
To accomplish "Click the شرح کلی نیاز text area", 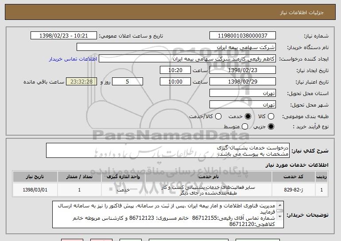I will coord(168,150).
